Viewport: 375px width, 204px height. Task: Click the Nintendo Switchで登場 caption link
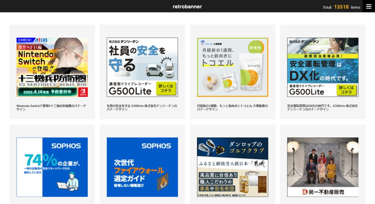(x=51, y=107)
